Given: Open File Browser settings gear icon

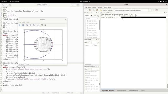Looking at the screenshot, I should pyautogui.click(x=98, y=16).
